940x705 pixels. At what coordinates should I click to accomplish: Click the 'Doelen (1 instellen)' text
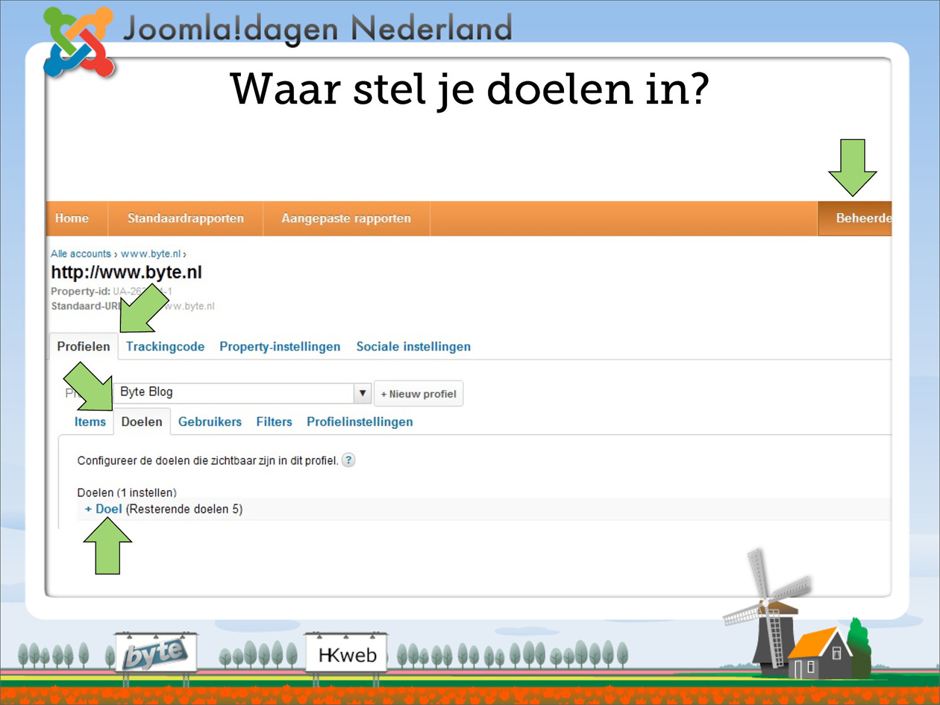[x=127, y=492]
